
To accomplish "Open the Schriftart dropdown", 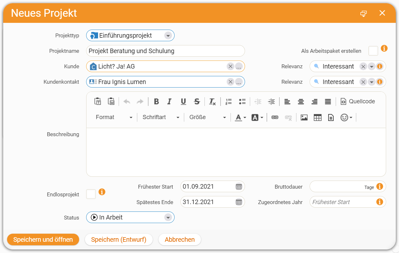I will coord(161,117).
